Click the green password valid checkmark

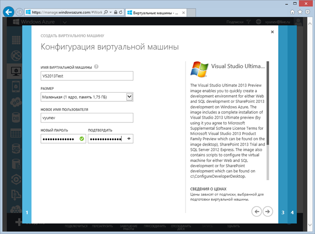click(x=82, y=139)
